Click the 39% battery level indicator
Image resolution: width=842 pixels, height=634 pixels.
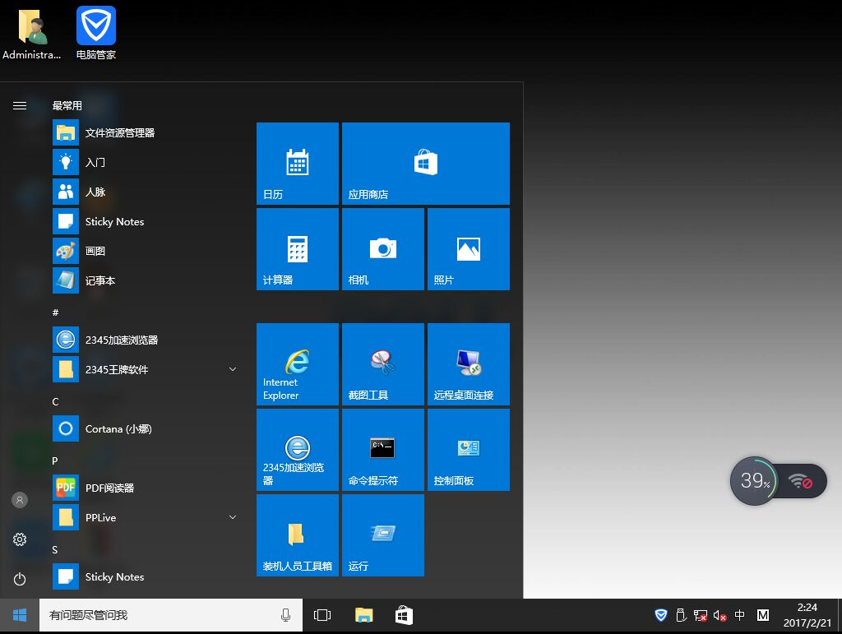click(x=753, y=481)
